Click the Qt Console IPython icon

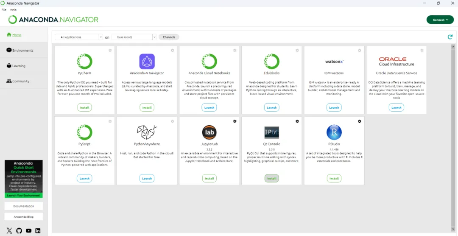pos(272,132)
